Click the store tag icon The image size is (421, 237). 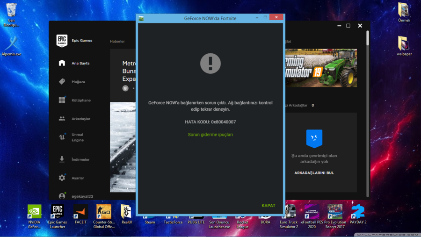pyautogui.click(x=62, y=81)
